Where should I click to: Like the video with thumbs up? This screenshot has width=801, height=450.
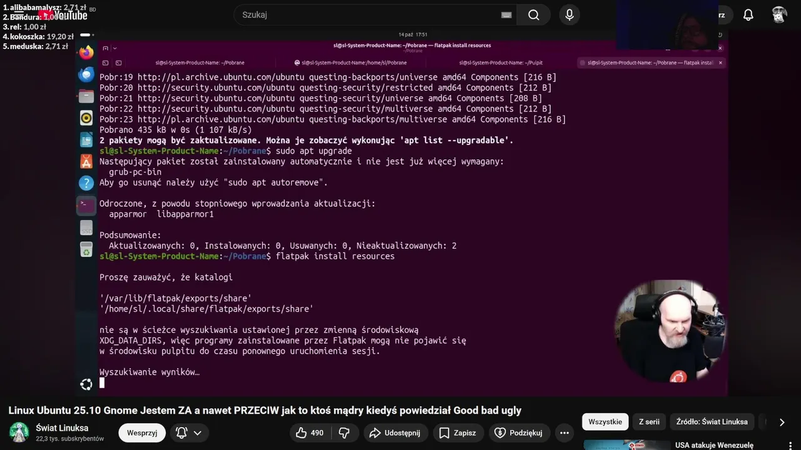(310, 432)
